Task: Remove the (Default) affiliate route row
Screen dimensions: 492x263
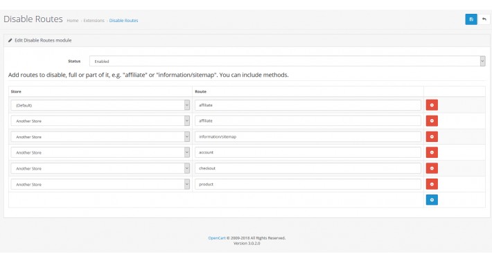Action: point(432,105)
